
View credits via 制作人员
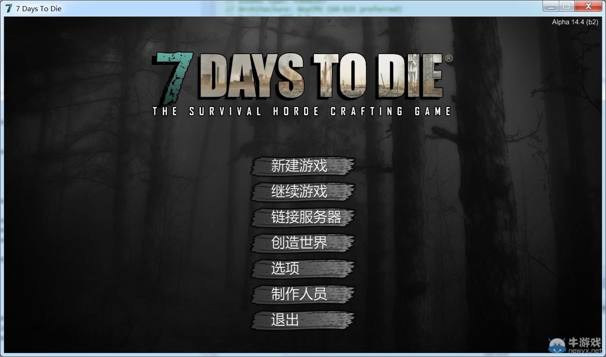click(303, 294)
